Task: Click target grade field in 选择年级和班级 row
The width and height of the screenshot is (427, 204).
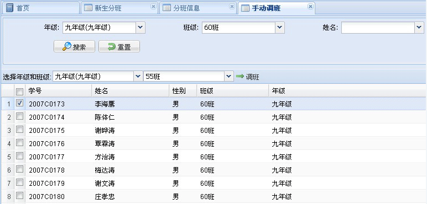Action: point(93,77)
